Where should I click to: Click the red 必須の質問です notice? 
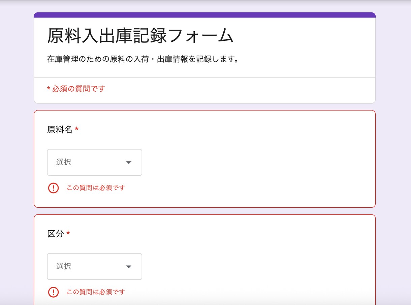click(x=75, y=89)
